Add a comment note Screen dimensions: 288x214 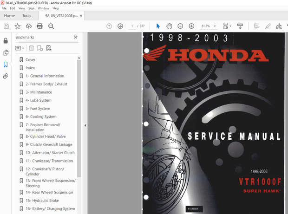pos(256,26)
